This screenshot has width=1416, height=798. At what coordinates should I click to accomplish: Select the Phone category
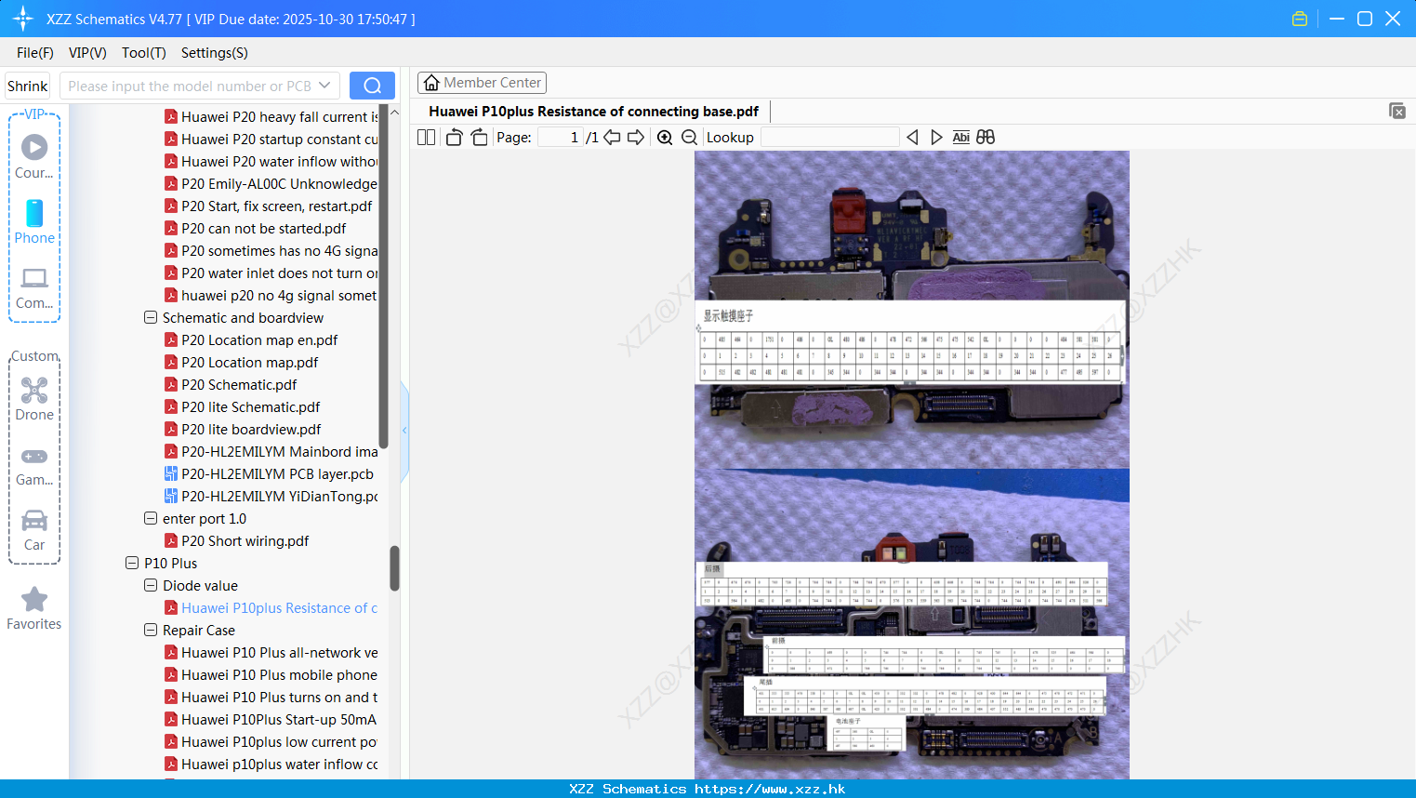click(34, 221)
